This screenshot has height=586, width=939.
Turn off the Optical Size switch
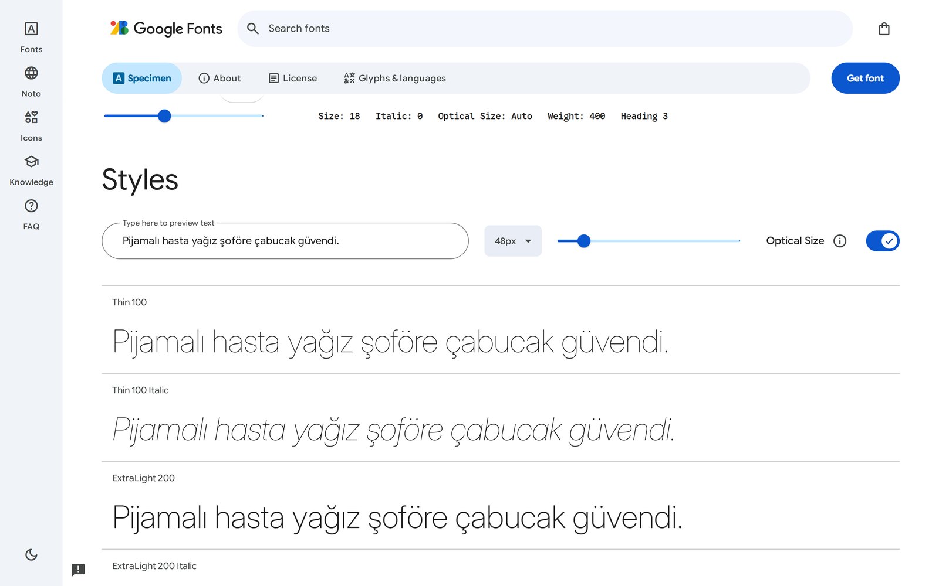[883, 241]
